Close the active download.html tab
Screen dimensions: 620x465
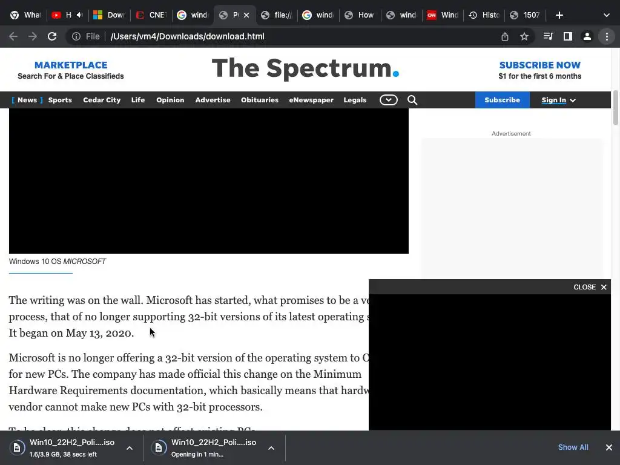[x=246, y=15]
